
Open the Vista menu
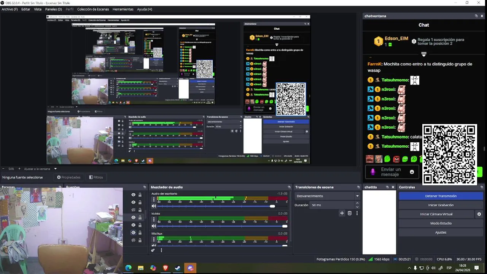[x=38, y=9]
